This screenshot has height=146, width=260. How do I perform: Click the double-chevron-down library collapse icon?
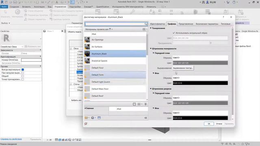[145, 104]
